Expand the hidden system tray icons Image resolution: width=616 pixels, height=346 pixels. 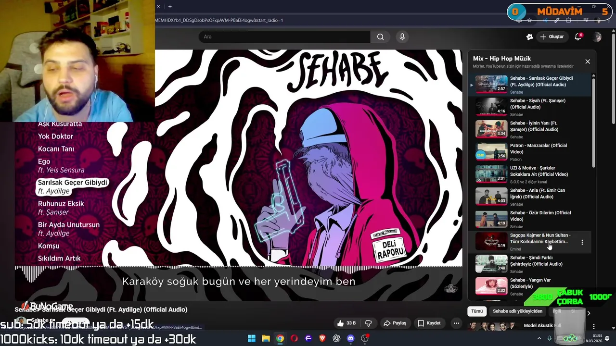coord(539,338)
